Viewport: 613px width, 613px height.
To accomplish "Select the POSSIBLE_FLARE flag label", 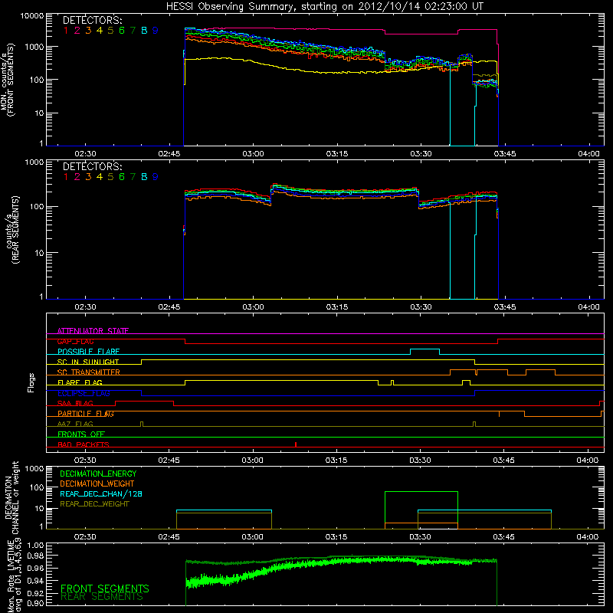I will [x=88, y=352].
